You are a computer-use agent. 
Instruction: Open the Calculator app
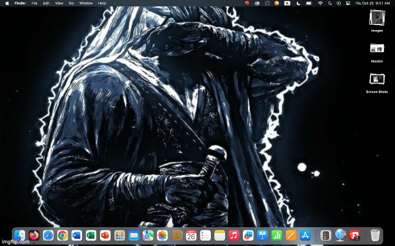click(325, 236)
